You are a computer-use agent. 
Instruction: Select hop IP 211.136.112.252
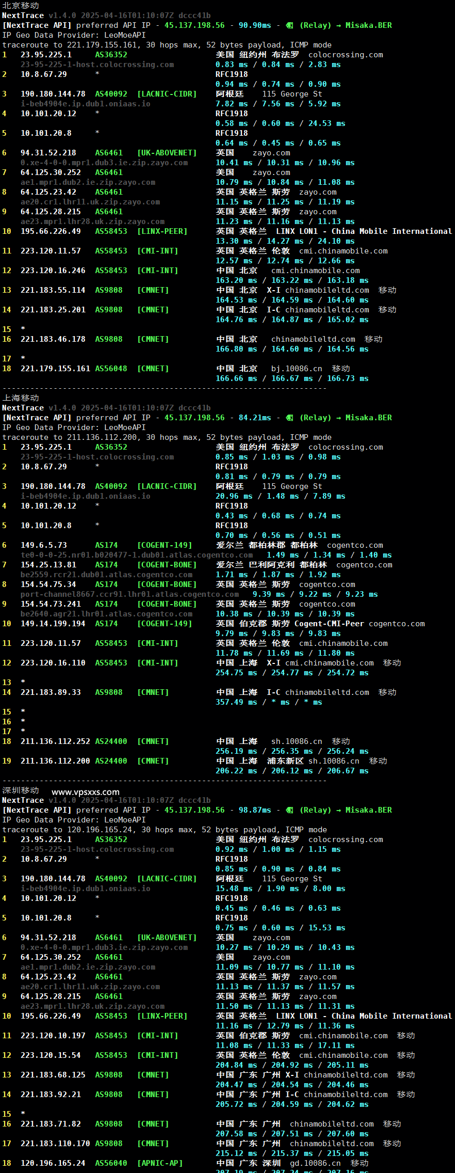click(x=55, y=741)
